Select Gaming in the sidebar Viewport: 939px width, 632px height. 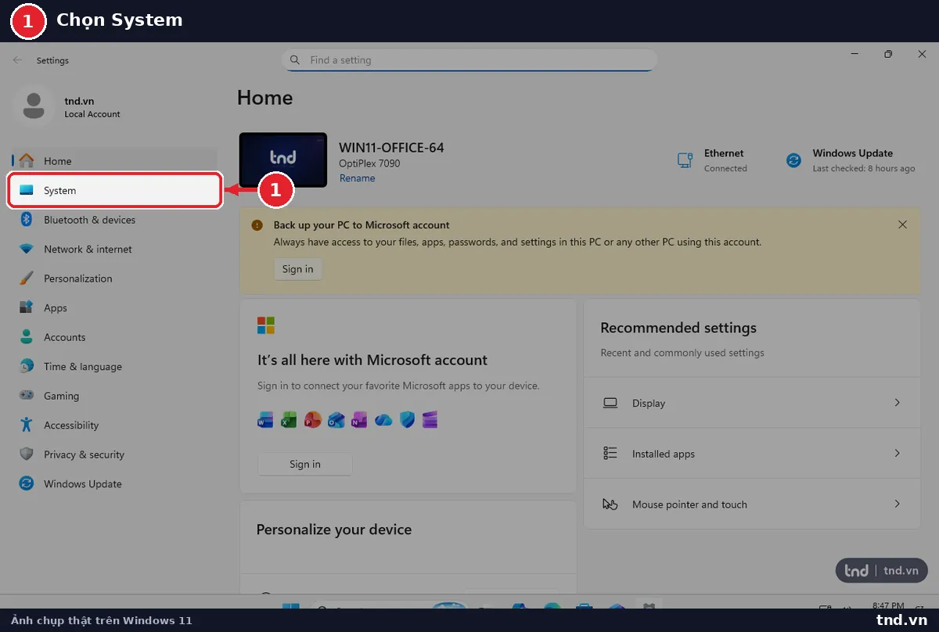114,396
